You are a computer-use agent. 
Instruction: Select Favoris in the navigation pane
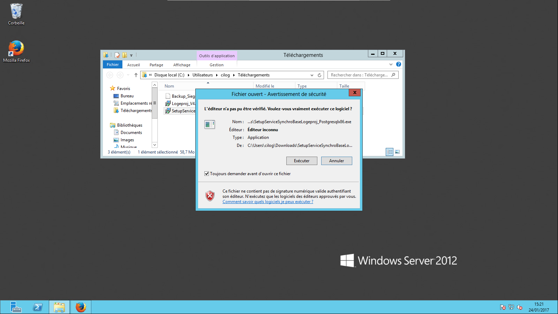click(123, 89)
